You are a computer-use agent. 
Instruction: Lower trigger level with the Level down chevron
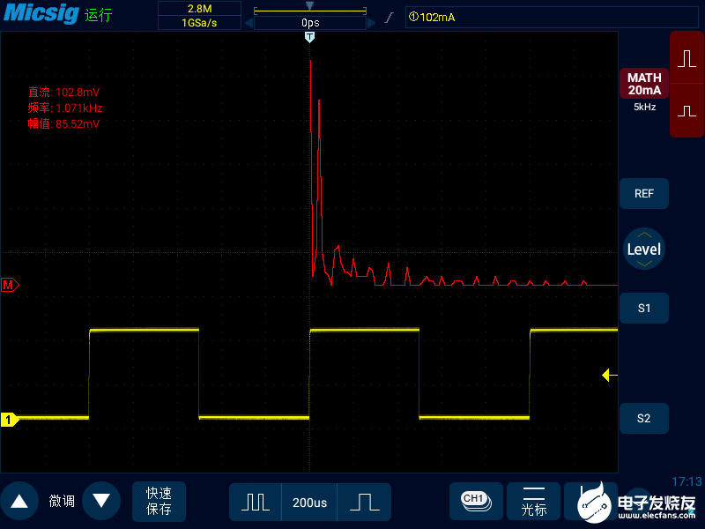pos(644,264)
